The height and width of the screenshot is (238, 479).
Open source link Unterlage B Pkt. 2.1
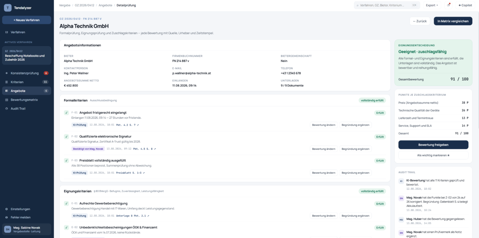[133, 216]
